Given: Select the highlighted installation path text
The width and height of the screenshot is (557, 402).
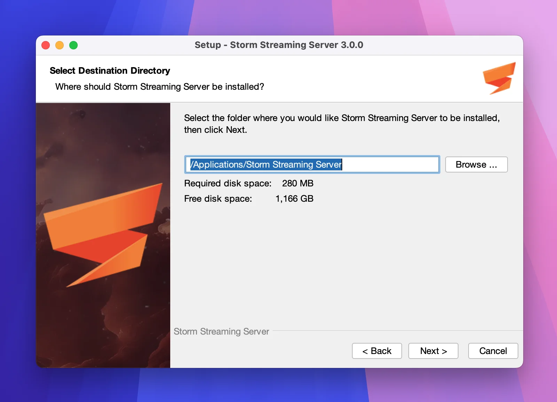Looking at the screenshot, I should tap(267, 164).
